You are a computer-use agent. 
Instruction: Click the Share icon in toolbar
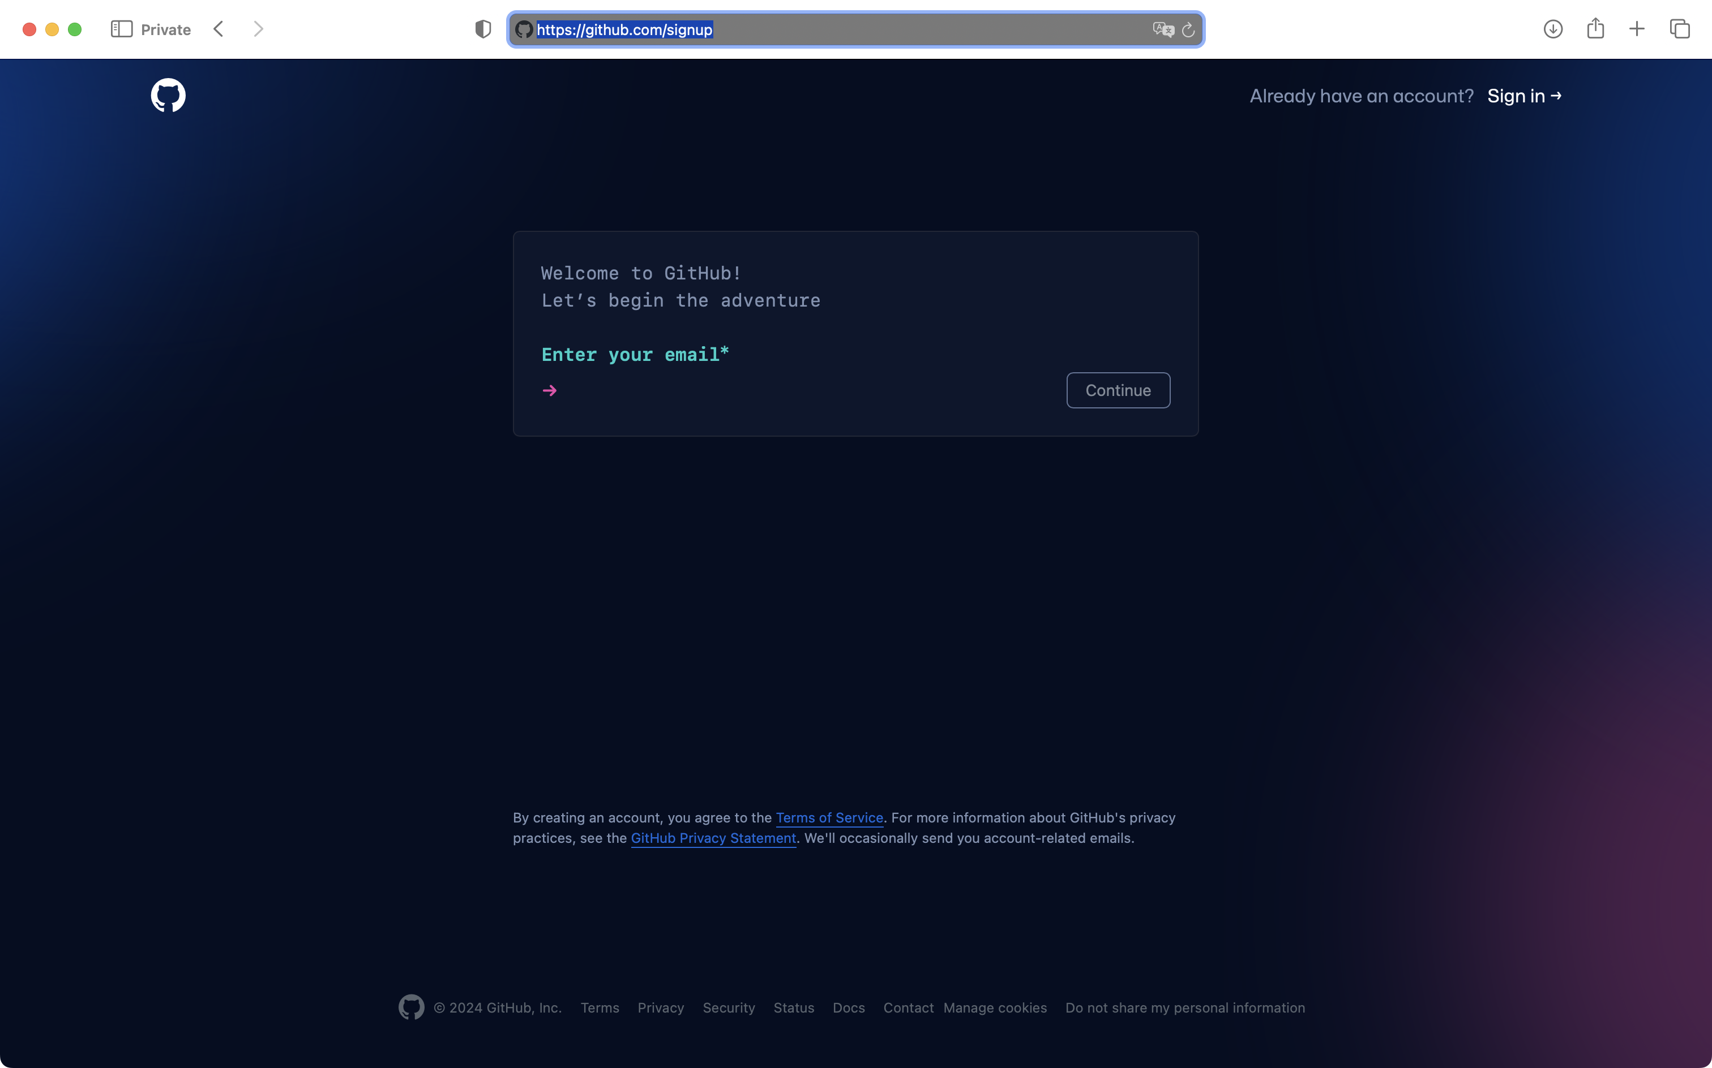(x=1595, y=29)
